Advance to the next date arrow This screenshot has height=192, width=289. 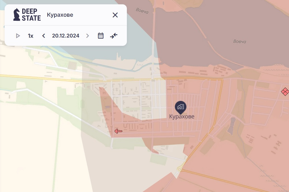pyautogui.click(x=88, y=36)
